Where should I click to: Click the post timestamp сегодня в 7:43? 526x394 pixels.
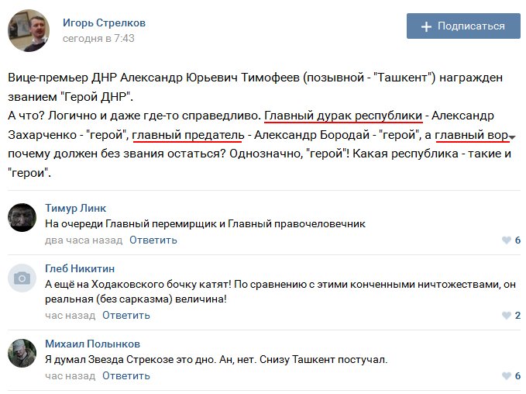point(98,38)
